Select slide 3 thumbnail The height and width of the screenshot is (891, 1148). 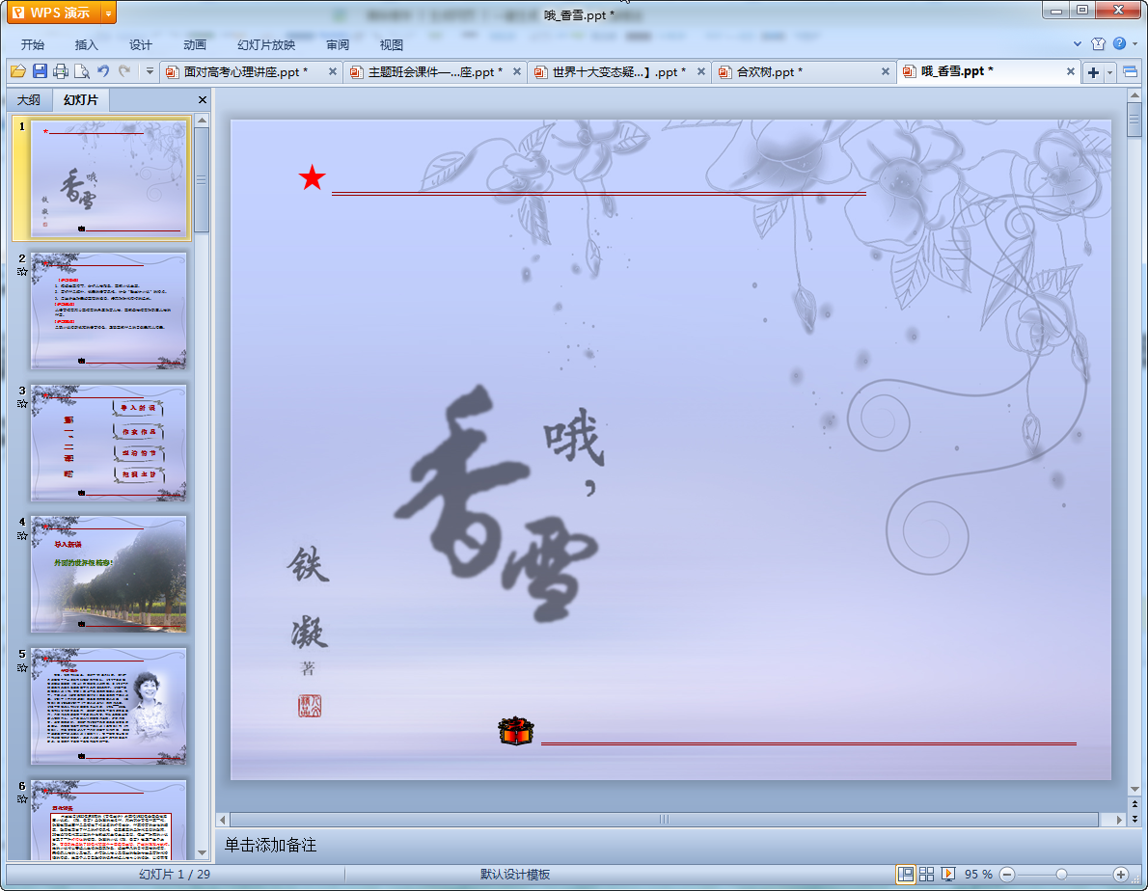click(x=108, y=443)
